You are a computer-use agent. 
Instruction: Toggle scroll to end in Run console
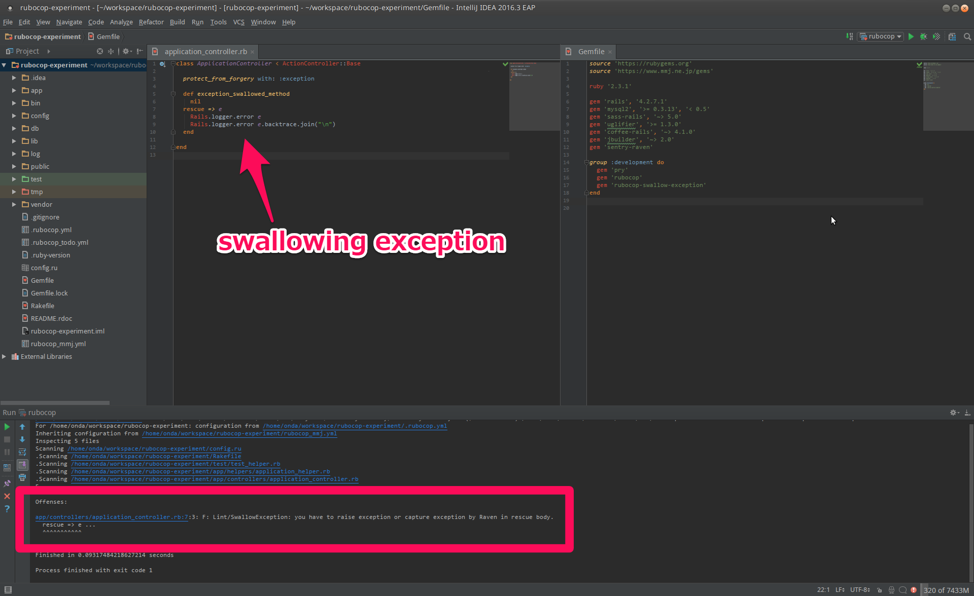[x=22, y=465]
